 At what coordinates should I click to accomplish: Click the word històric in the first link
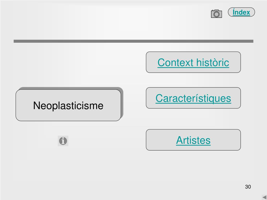pos(213,63)
